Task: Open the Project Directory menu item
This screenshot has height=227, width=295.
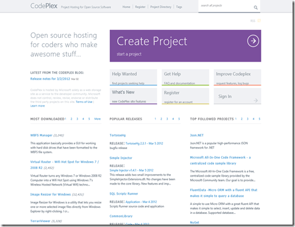Action: (x=161, y=7)
